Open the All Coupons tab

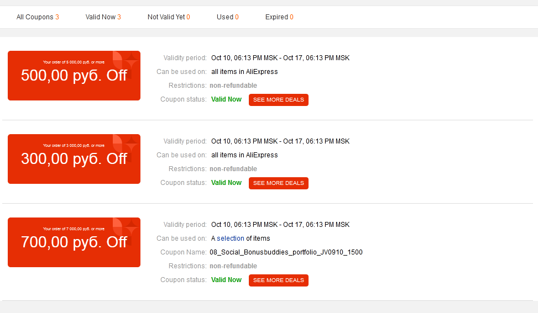38,17
